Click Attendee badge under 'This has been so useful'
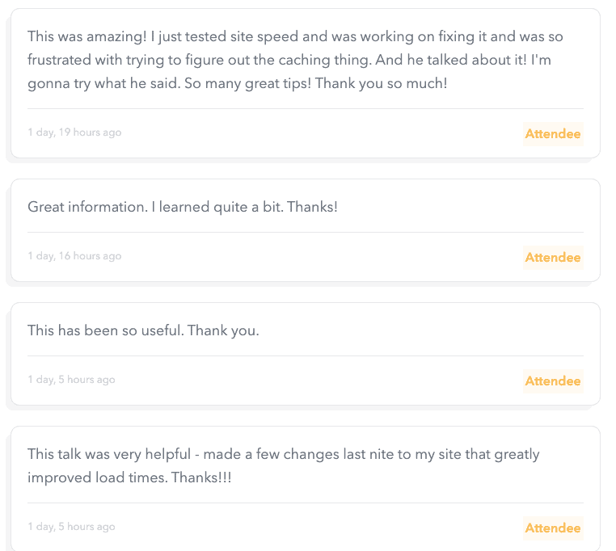The image size is (616, 551). tap(553, 381)
